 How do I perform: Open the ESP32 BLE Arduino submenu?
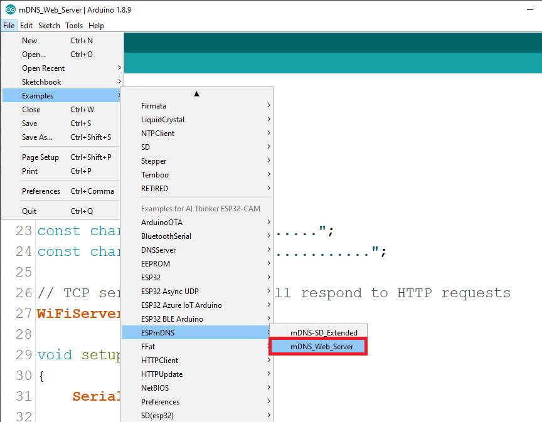pos(197,319)
